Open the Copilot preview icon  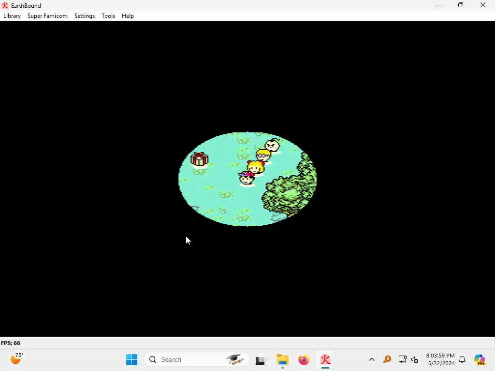(480, 359)
